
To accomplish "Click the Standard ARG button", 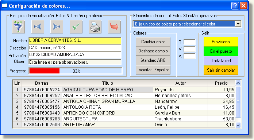I will [x=153, y=60].
